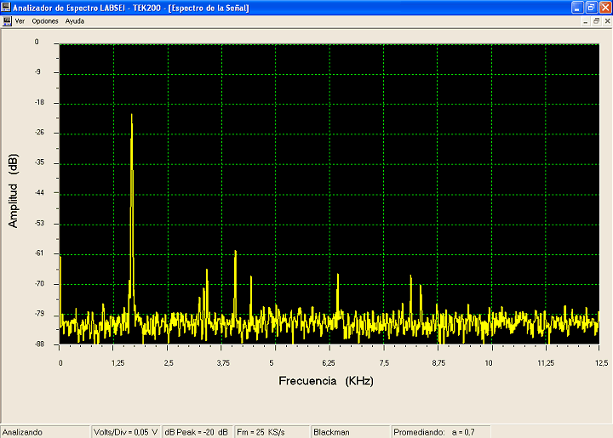The height and width of the screenshot is (438, 613).
Task: Click the Volts/Div = 0,05 V status field
Action: pos(125,432)
